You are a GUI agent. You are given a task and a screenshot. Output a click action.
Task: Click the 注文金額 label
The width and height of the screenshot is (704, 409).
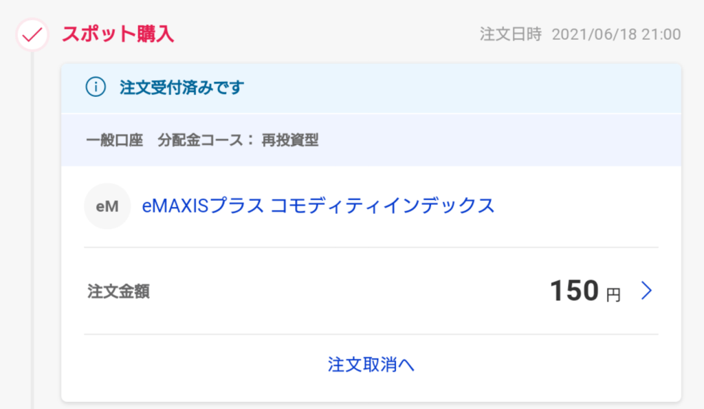pyautogui.click(x=118, y=291)
